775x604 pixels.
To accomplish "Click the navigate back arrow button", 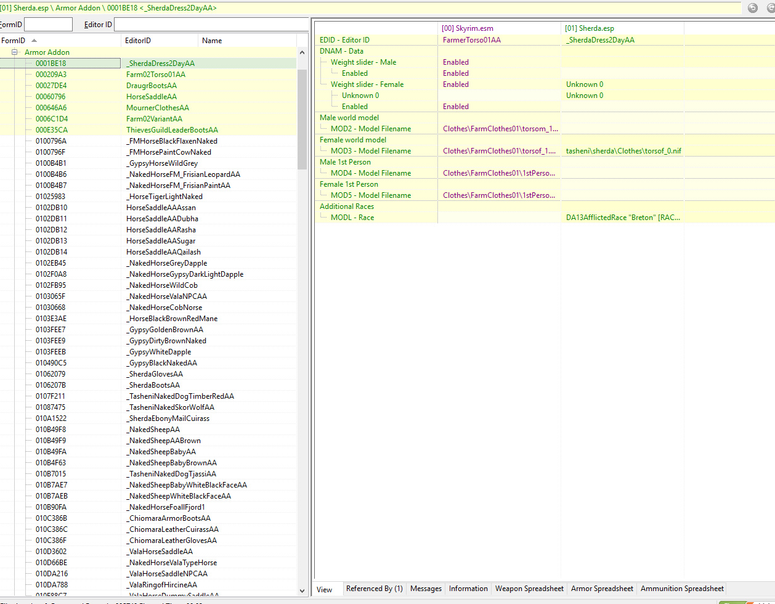I will point(752,8).
